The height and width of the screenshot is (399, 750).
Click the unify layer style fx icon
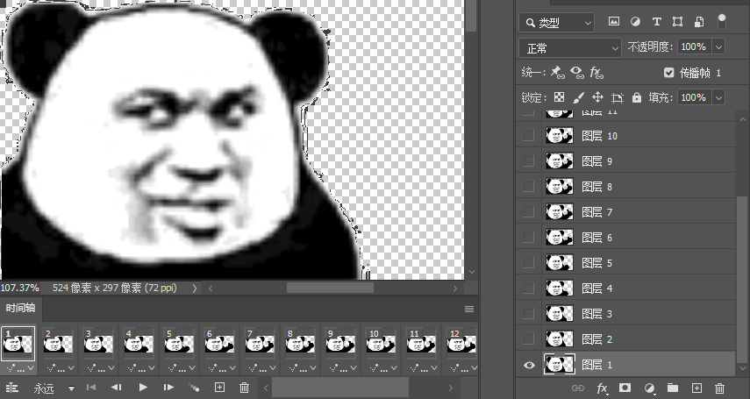coord(596,73)
